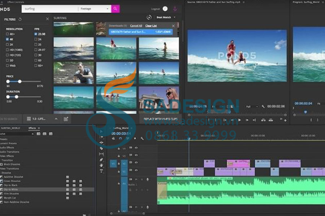The width and height of the screenshot is (325, 216).
Task: Select the Selection arrow tool
Action: (101, 131)
